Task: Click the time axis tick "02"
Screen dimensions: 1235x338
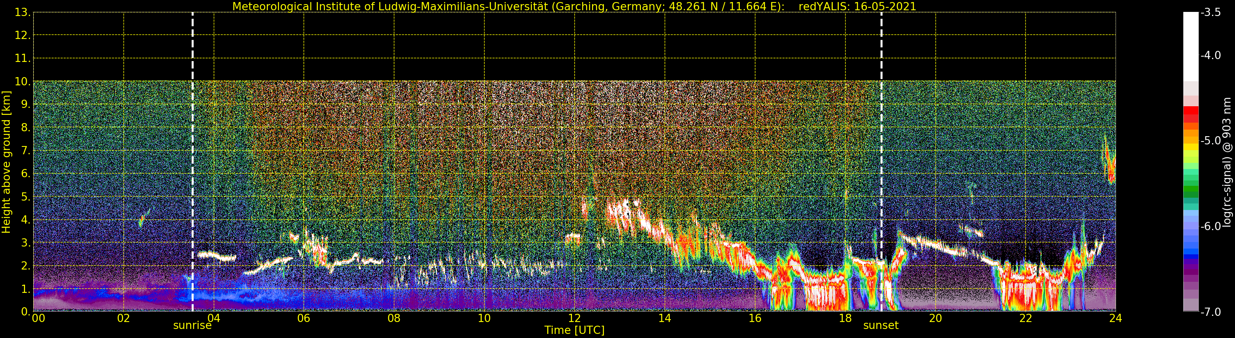Action: [x=123, y=318]
